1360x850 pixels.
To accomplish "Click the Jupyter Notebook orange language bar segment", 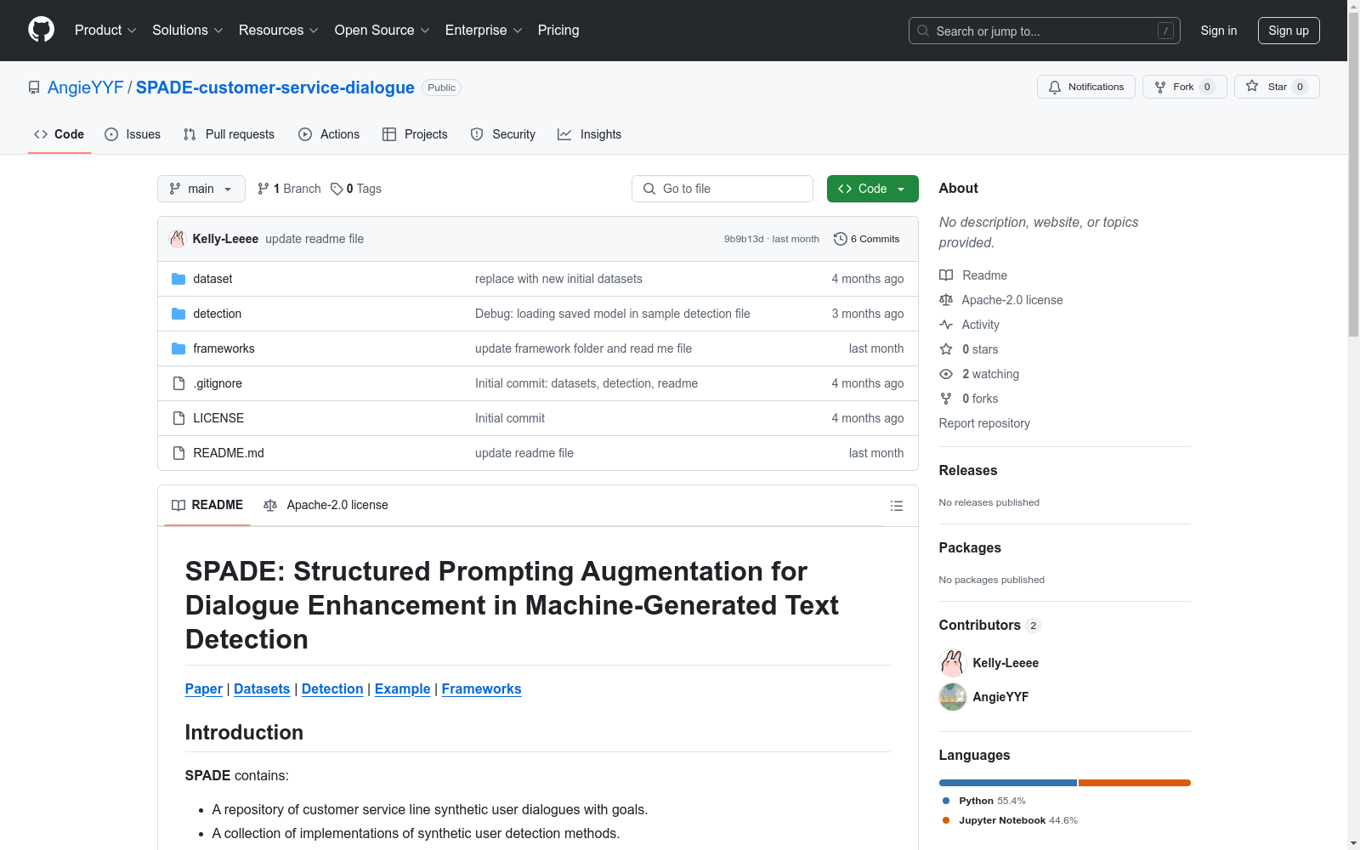I will click(1135, 783).
